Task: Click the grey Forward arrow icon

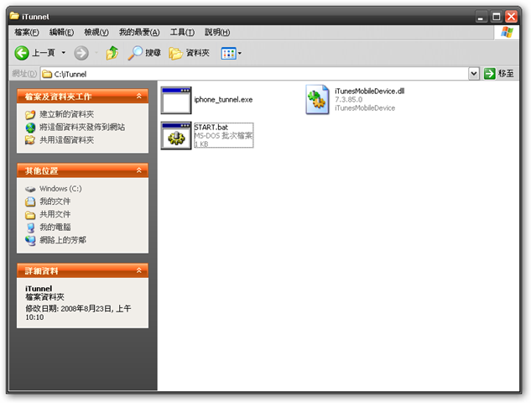Action: click(81, 53)
